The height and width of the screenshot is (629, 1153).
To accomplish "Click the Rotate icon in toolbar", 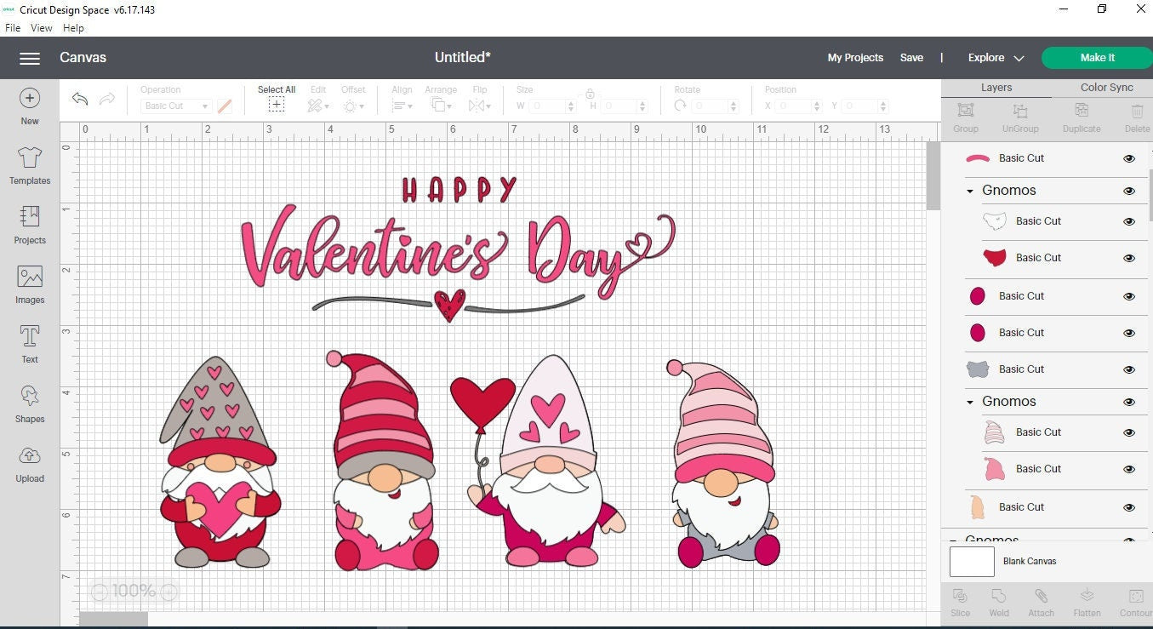I will click(x=680, y=106).
